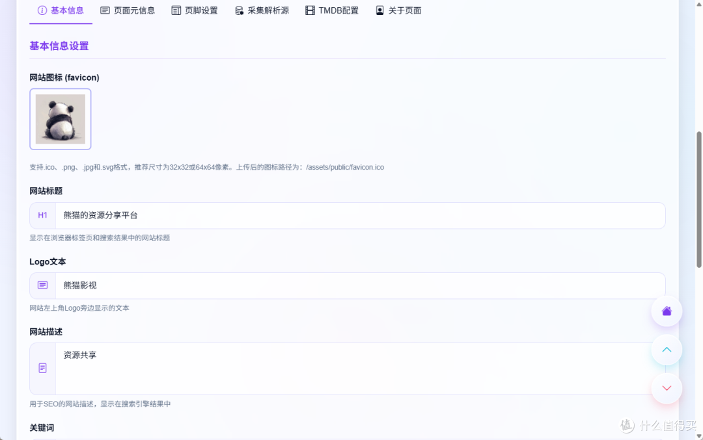Click the favicon format hint text
Image resolution: width=703 pixels, height=440 pixels.
[207, 168]
